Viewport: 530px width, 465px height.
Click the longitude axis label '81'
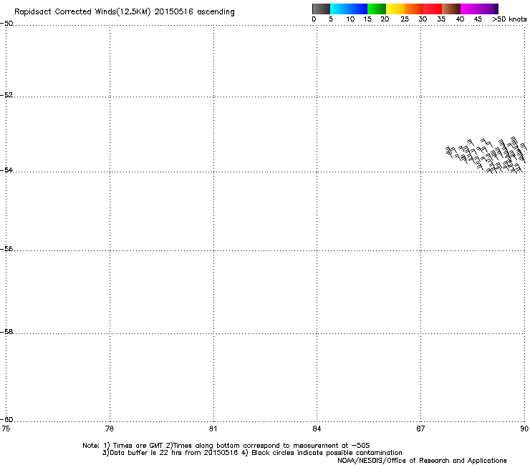pos(213,429)
